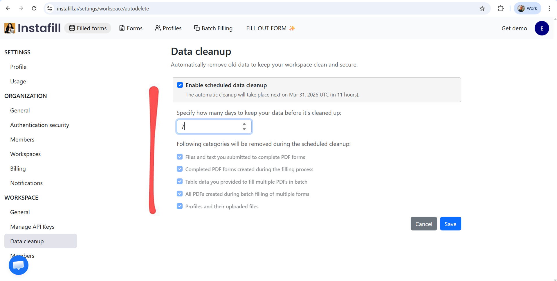
Task: Open the chat support bubble
Action: coord(18,265)
